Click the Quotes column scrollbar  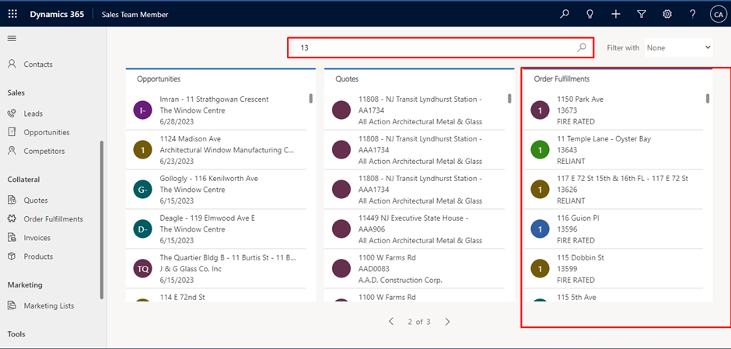coord(509,98)
